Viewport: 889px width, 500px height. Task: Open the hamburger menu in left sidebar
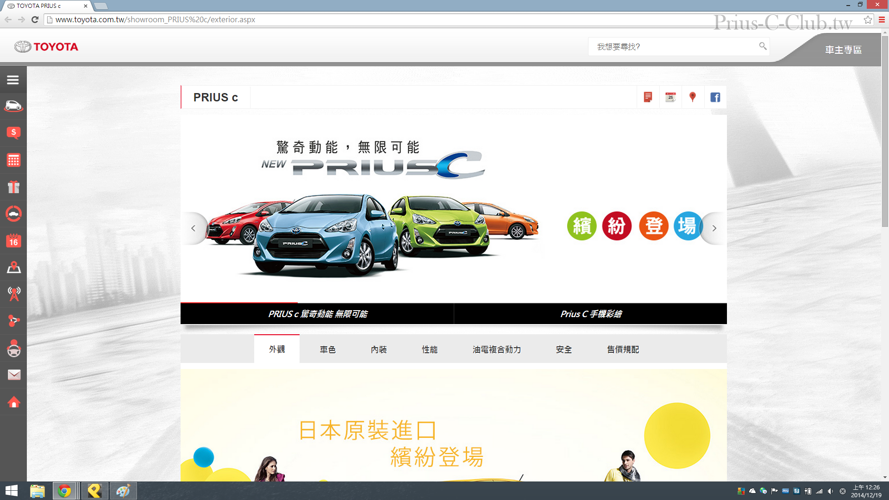[x=13, y=80]
